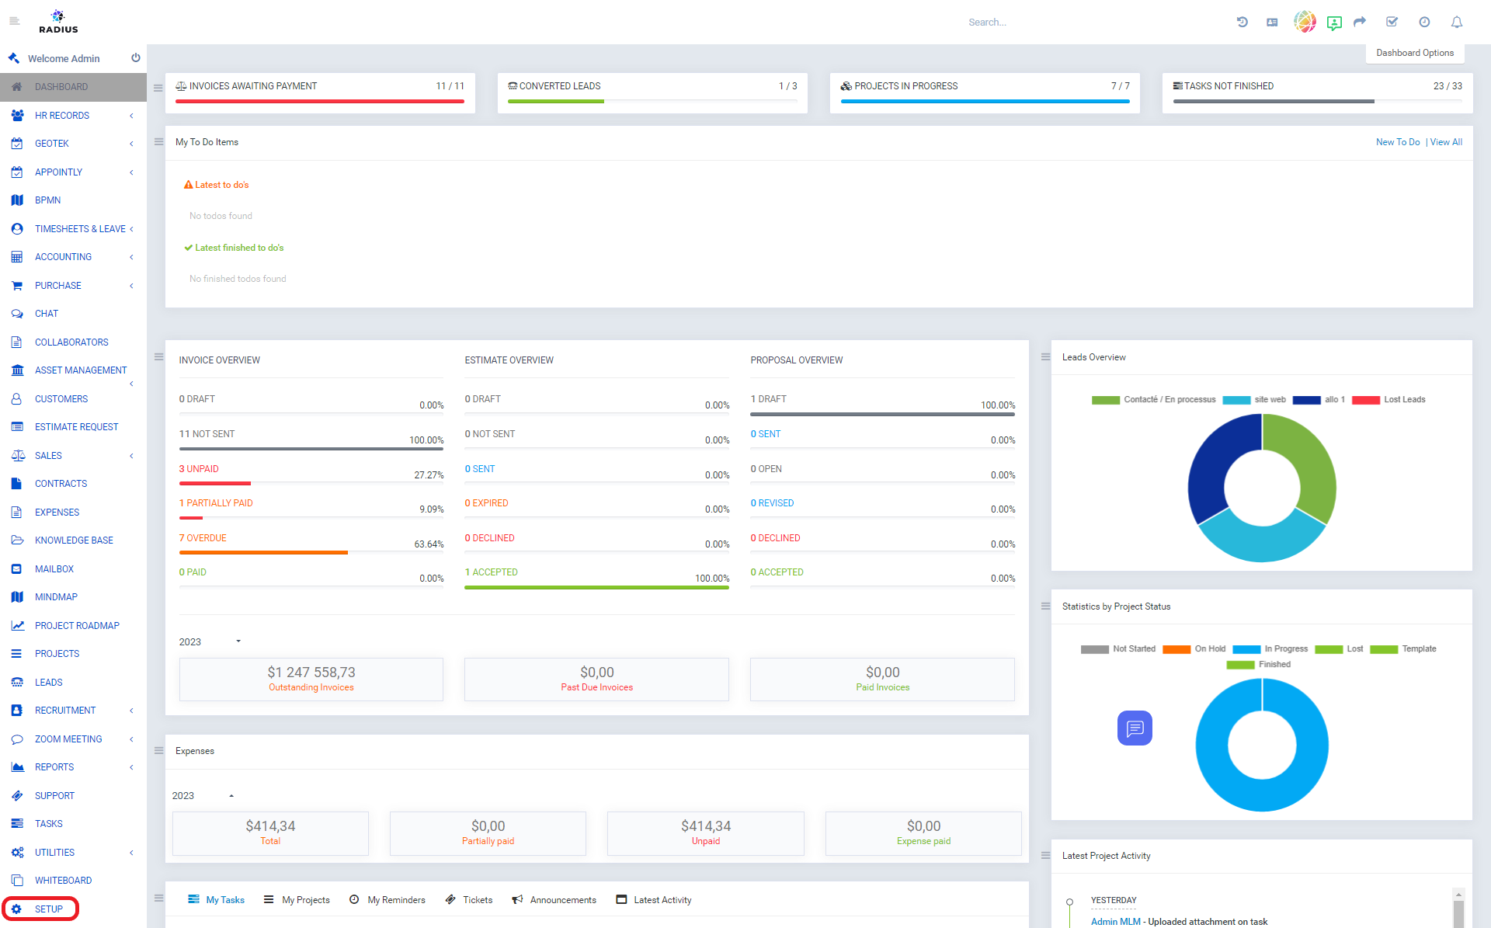Collapse sidebar with hamburger menu icon
The image size is (1491, 928).
click(14, 21)
